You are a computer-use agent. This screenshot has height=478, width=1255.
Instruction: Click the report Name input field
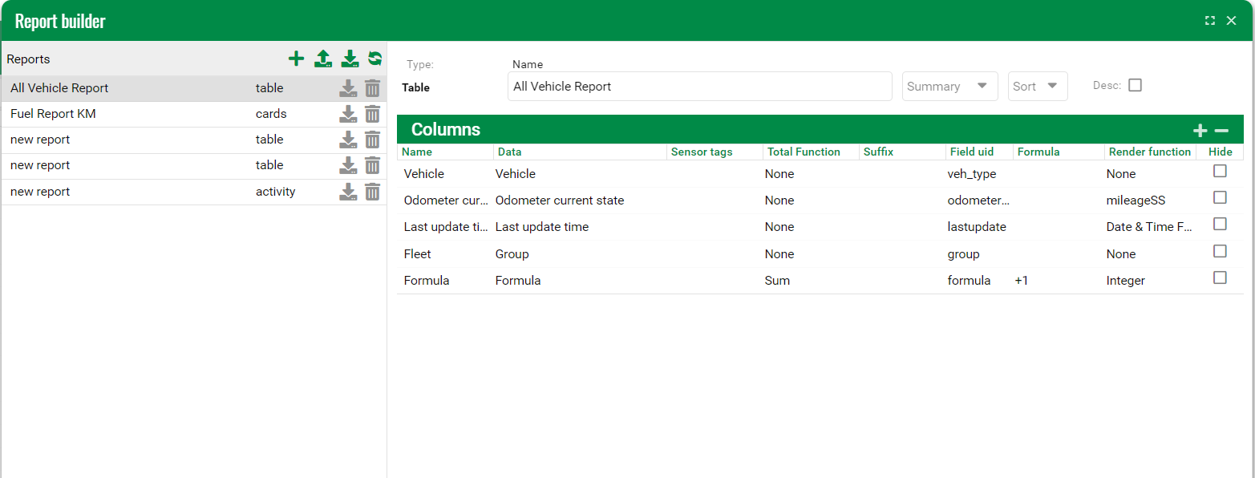click(699, 87)
